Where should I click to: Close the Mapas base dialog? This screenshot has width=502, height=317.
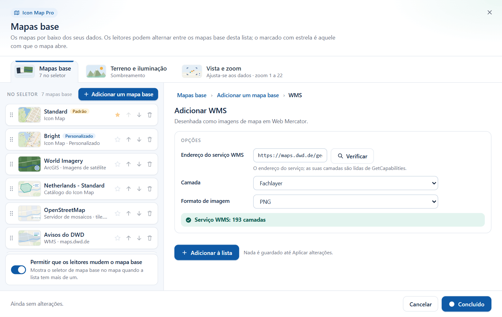pyautogui.click(x=489, y=12)
